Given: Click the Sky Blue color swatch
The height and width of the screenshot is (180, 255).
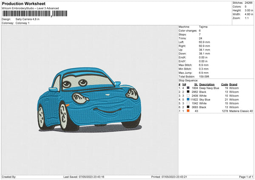Looking at the screenshot, I should (188, 99).
